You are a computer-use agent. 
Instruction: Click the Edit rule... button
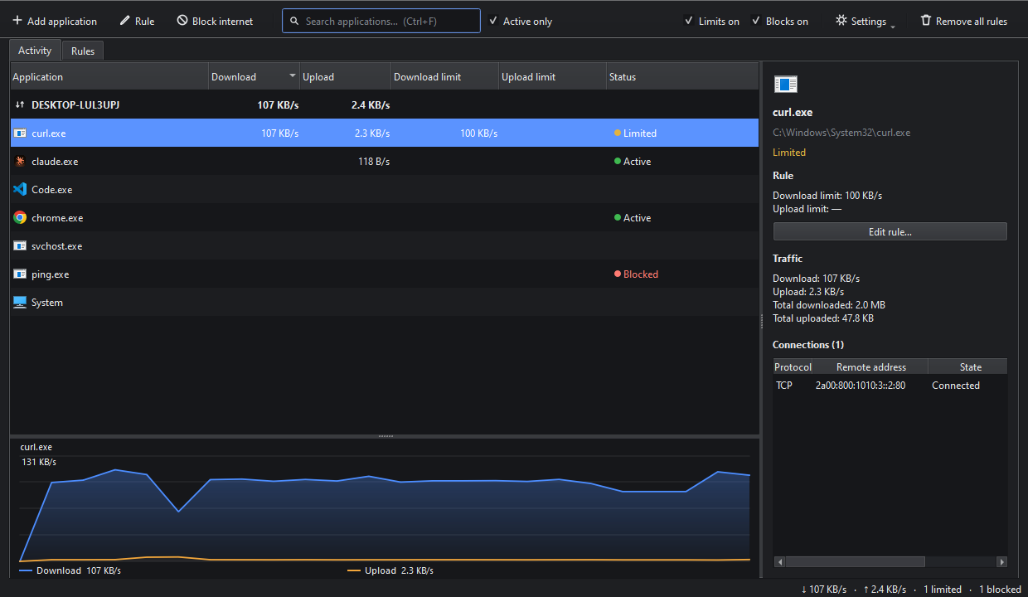click(x=890, y=231)
